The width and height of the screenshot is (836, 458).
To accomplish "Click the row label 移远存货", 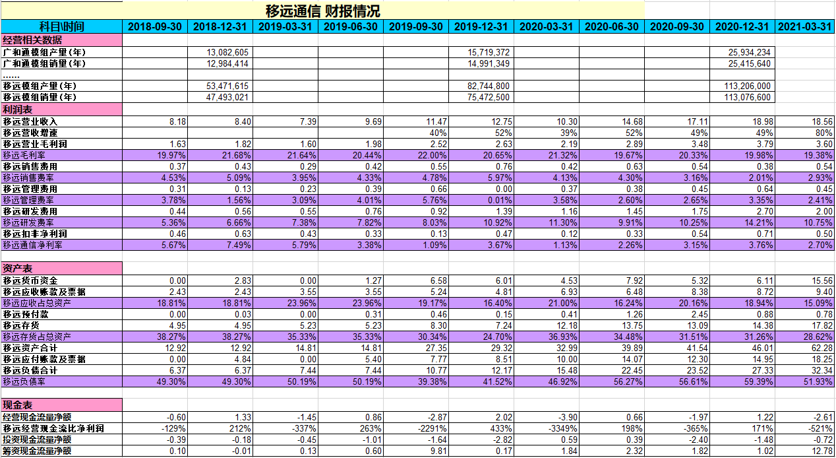I will coord(61,325).
